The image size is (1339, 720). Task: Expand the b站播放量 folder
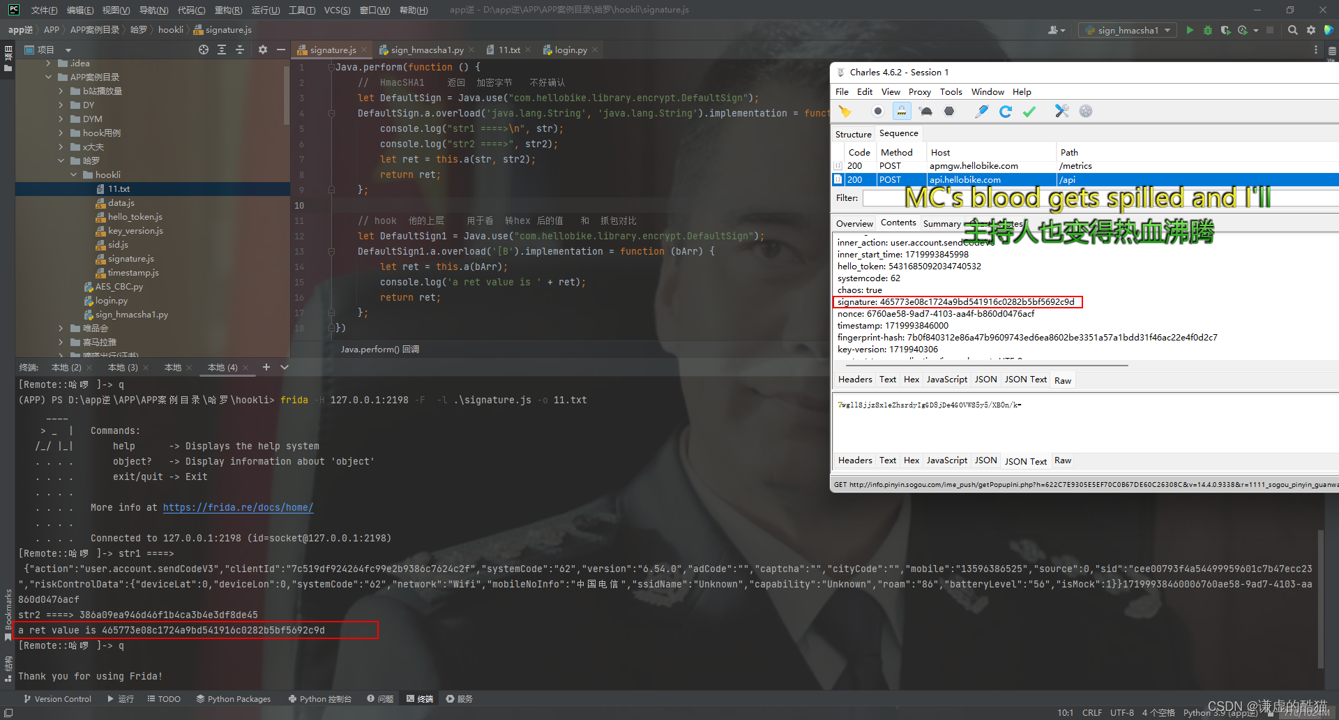click(61, 91)
